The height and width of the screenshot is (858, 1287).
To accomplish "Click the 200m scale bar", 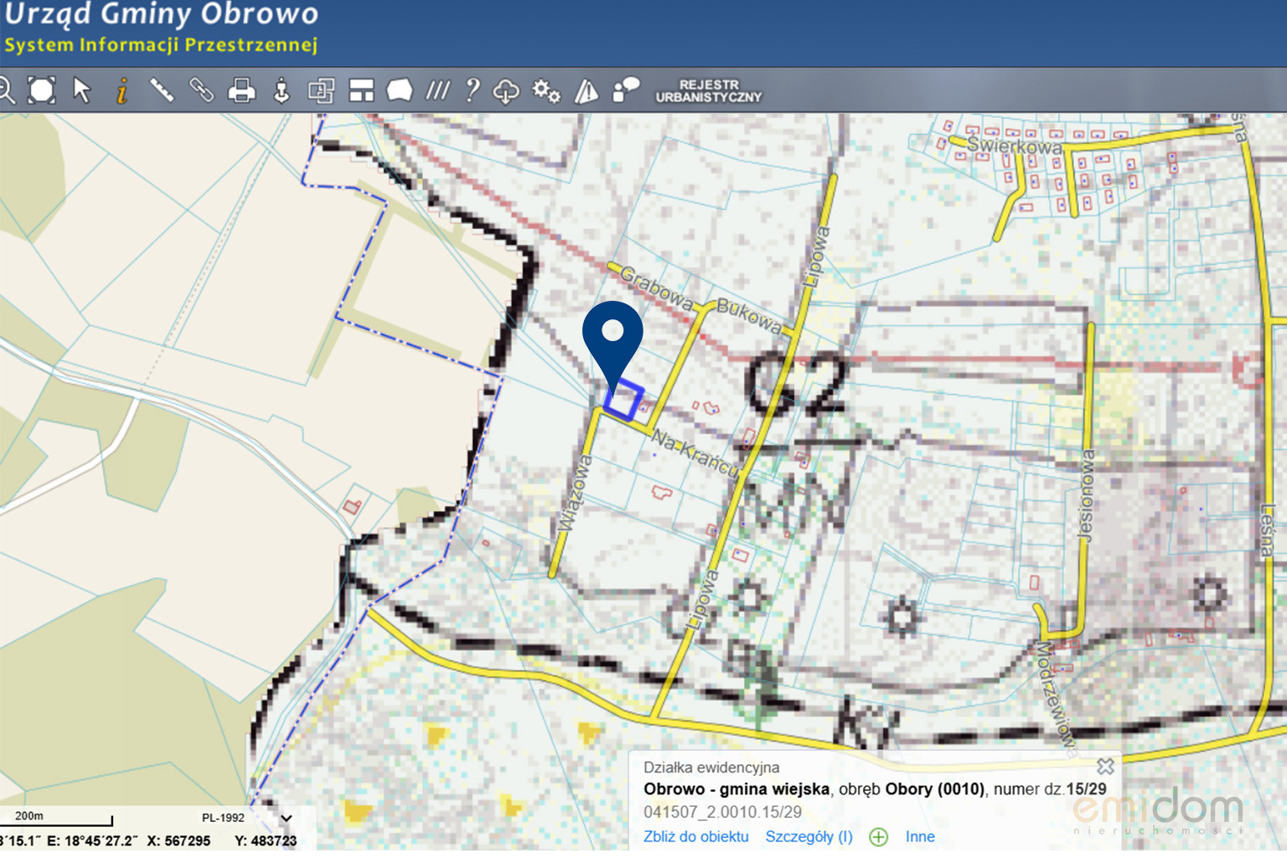I will click(57, 818).
